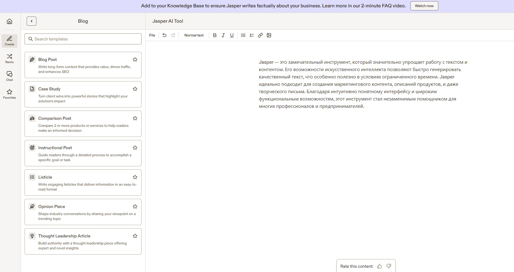Undo the last edit in the editor
Image resolution: width=514 pixels, height=272 pixels.
coord(164,35)
